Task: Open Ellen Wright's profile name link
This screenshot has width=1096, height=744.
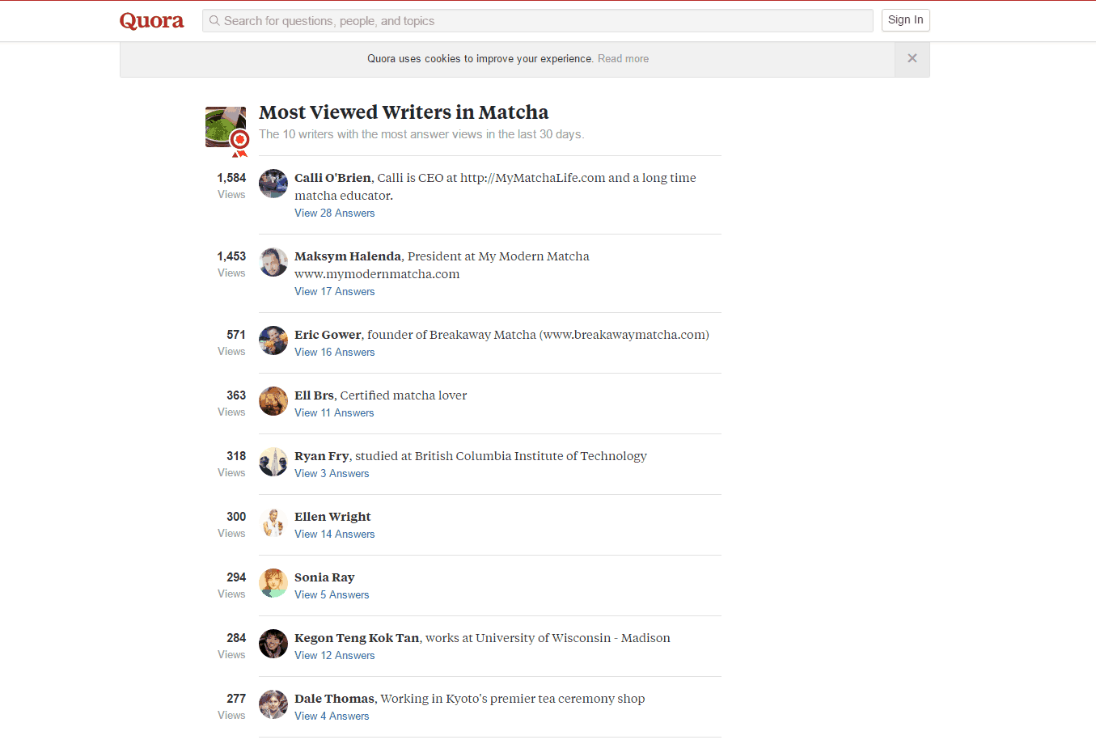Action: point(332,517)
